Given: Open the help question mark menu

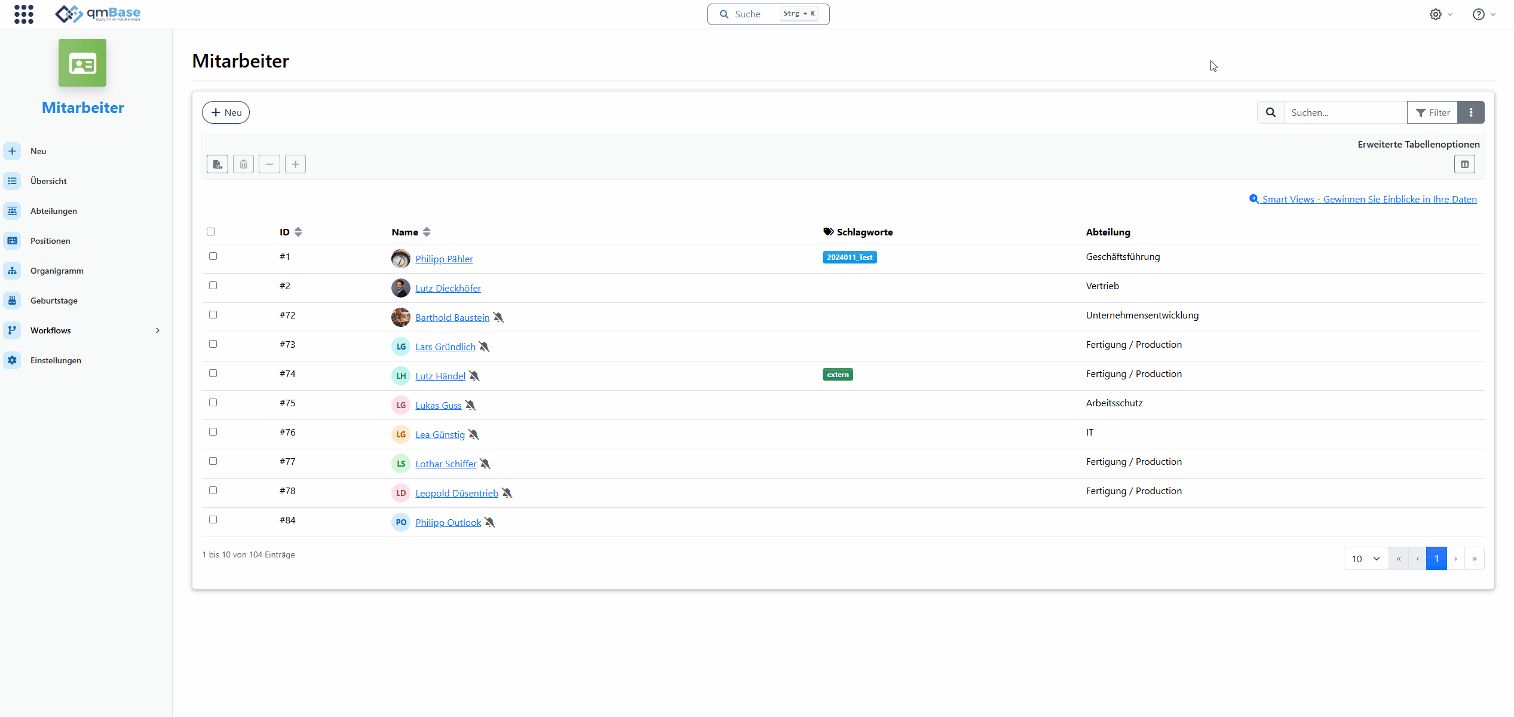Looking at the screenshot, I should [x=1484, y=14].
